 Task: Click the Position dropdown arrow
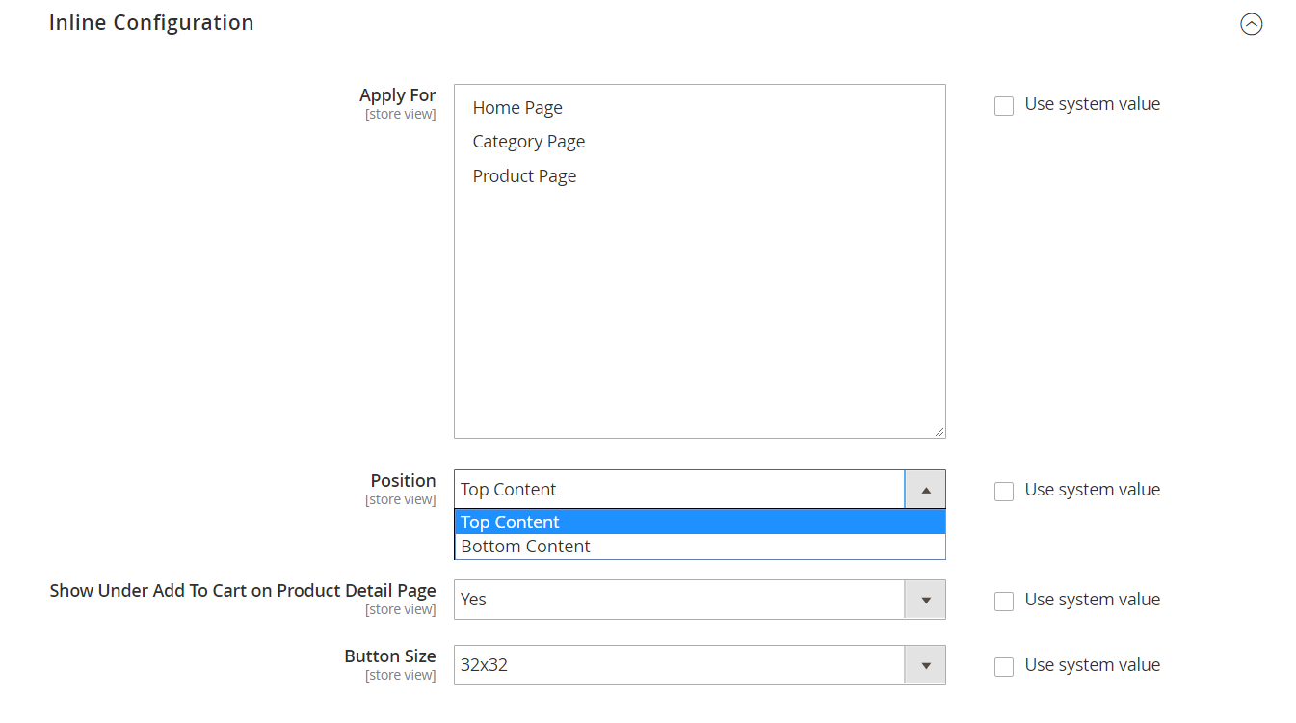point(925,490)
